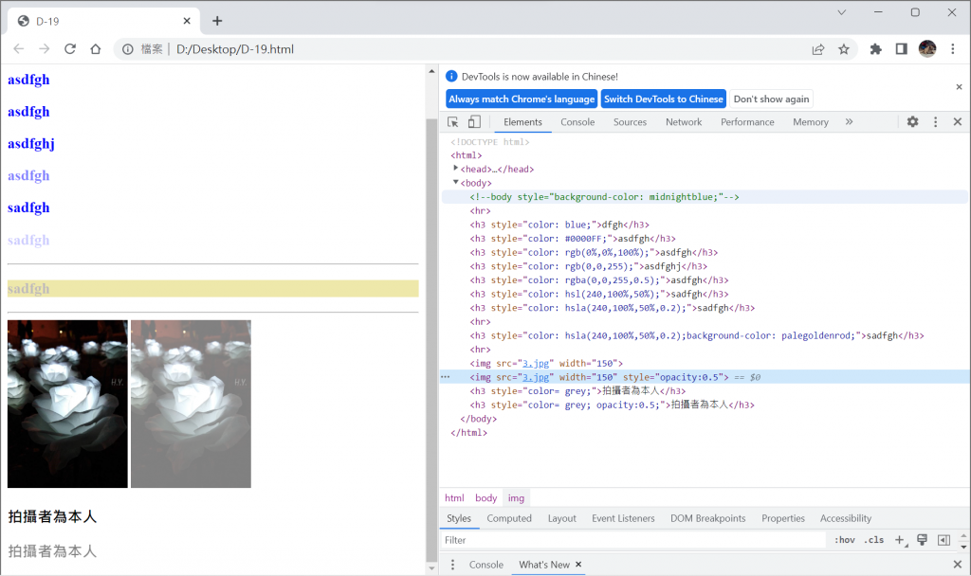
Task: Toggle the computed styles sidebar icon
Action: click(x=944, y=540)
